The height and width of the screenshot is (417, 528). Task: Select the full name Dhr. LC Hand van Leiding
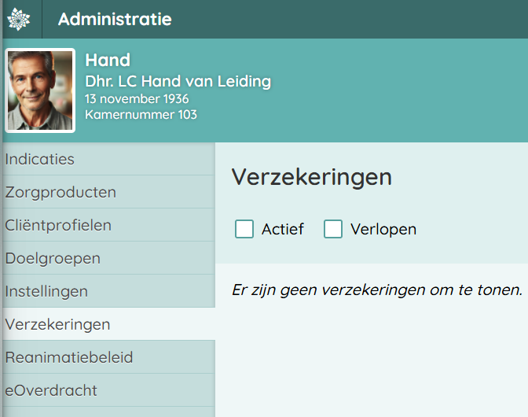[178, 81]
